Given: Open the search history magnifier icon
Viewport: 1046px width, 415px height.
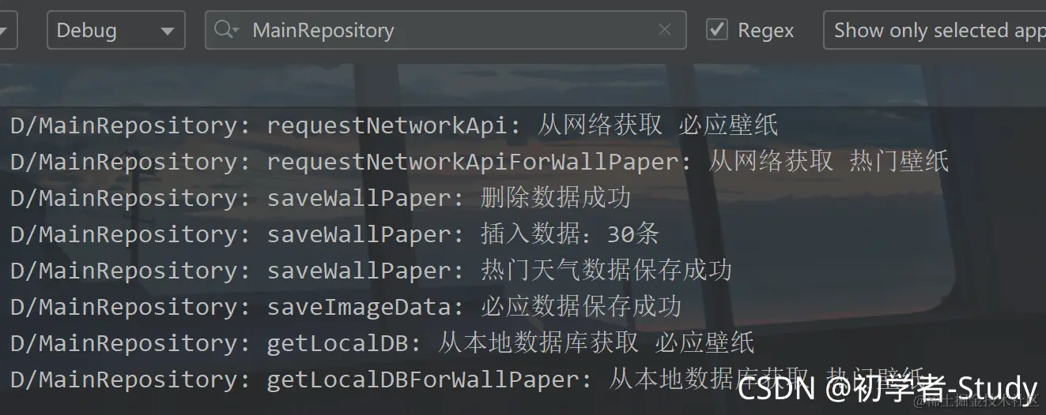Looking at the screenshot, I should click(x=226, y=30).
